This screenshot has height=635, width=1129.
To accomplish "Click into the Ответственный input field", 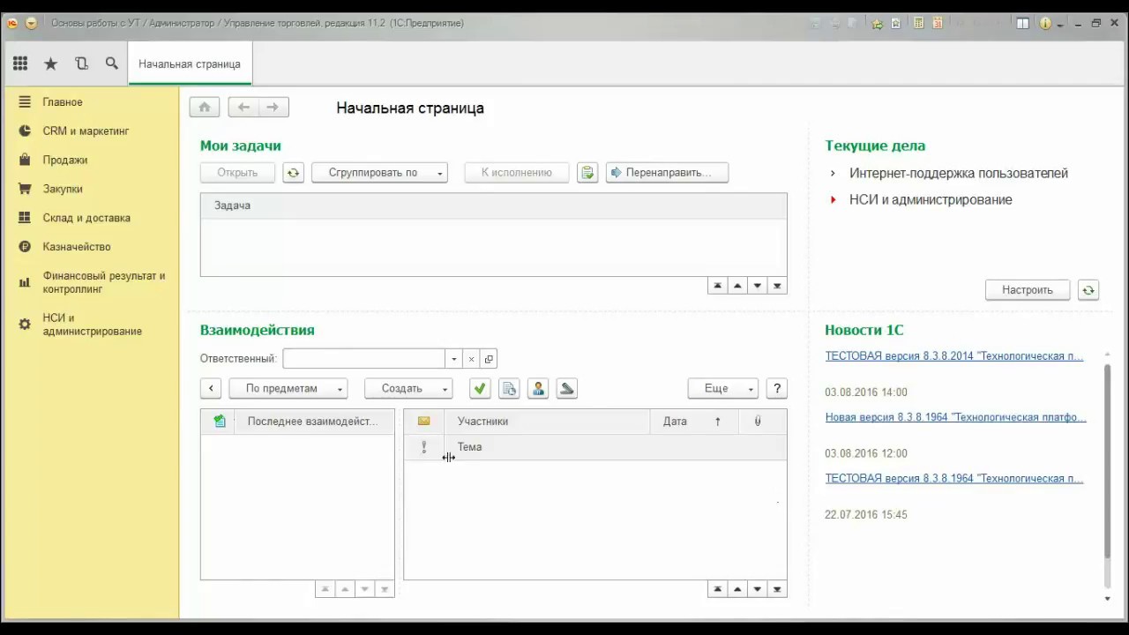I will 364,359.
